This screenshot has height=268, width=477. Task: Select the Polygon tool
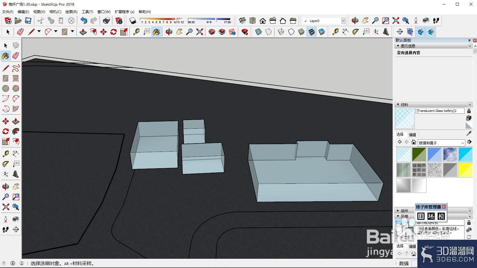(16, 88)
